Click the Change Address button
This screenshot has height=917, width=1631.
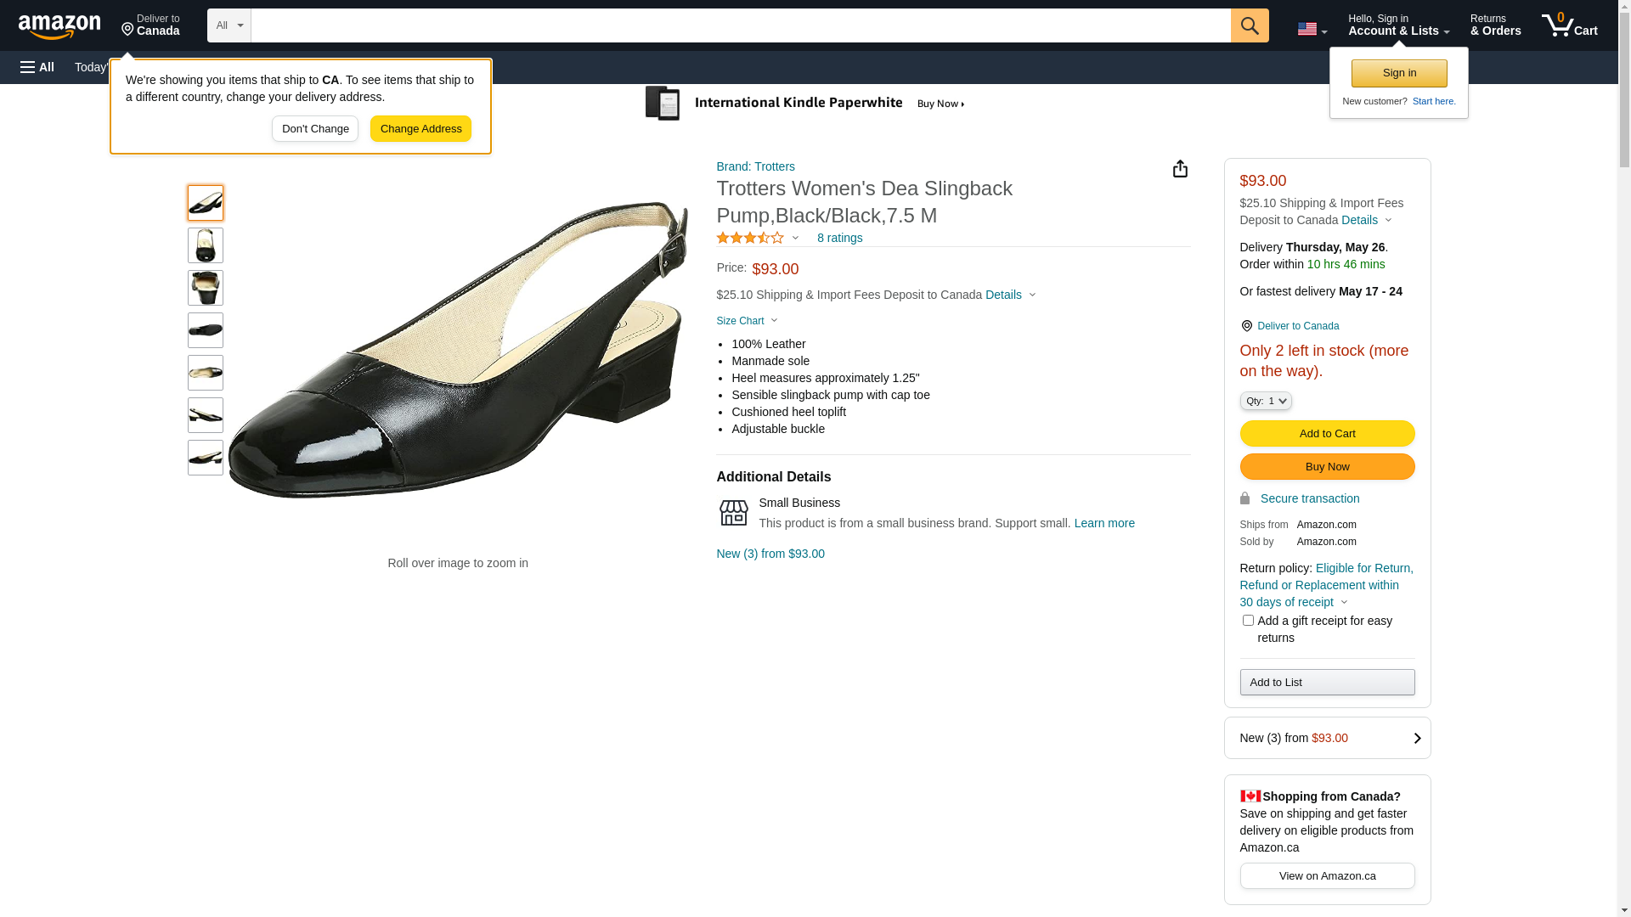pyautogui.click(x=420, y=129)
